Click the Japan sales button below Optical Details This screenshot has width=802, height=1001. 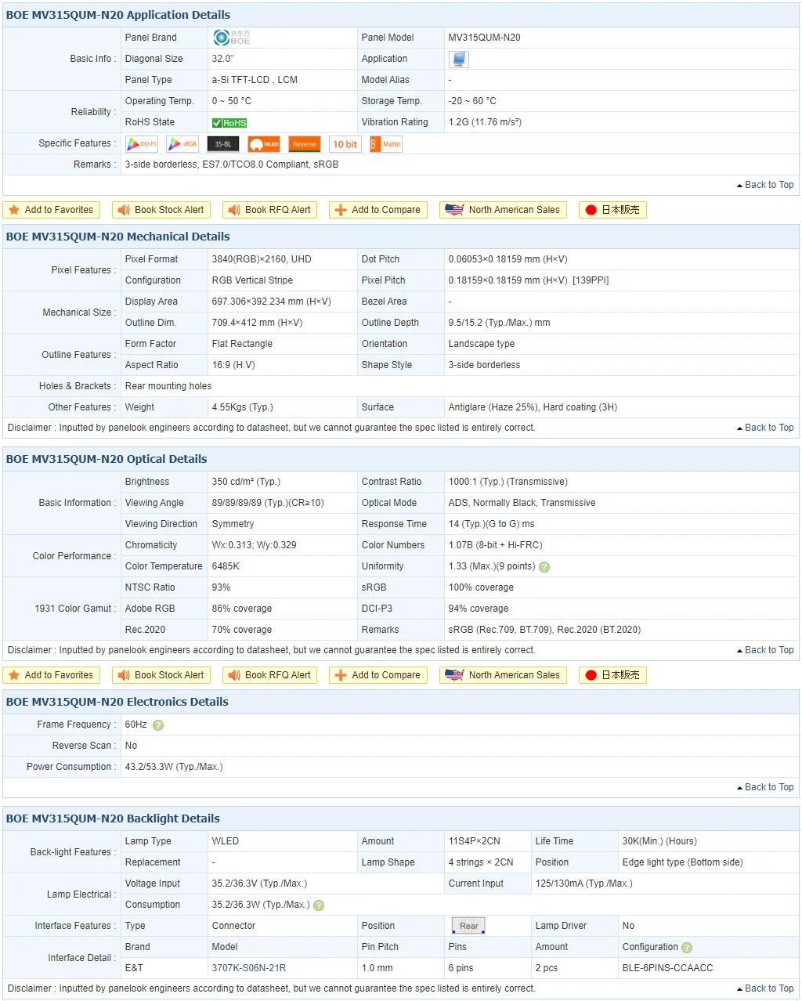pyautogui.click(x=612, y=675)
